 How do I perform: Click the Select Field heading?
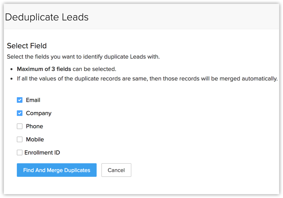click(27, 46)
